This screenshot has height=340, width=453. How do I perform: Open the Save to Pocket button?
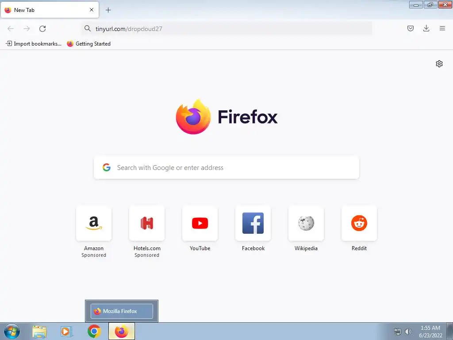pyautogui.click(x=410, y=28)
